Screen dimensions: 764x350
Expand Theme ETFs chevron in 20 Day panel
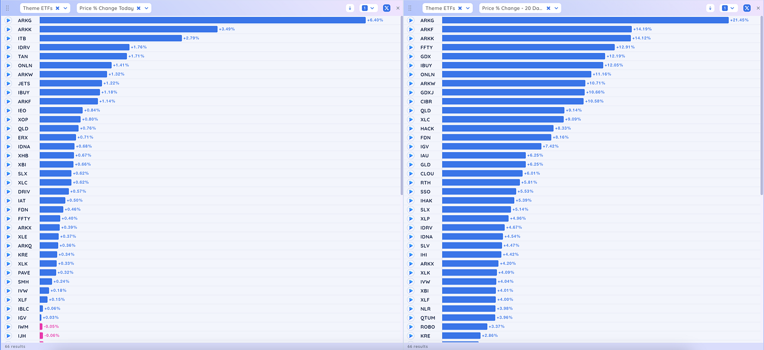pyautogui.click(x=468, y=8)
